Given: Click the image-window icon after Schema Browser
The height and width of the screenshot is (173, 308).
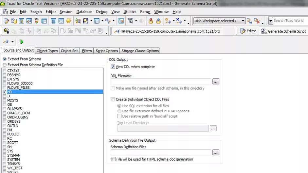Looking at the screenshot, I should tap(29, 21).
